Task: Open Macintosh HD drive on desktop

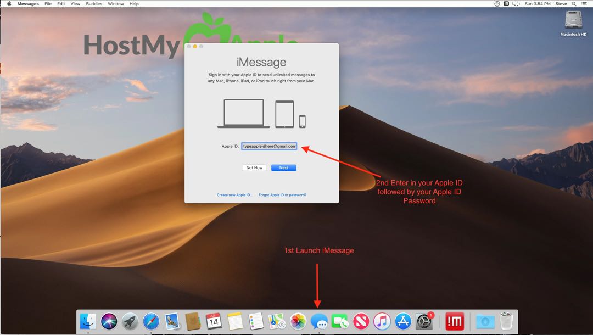Action: coord(573,23)
